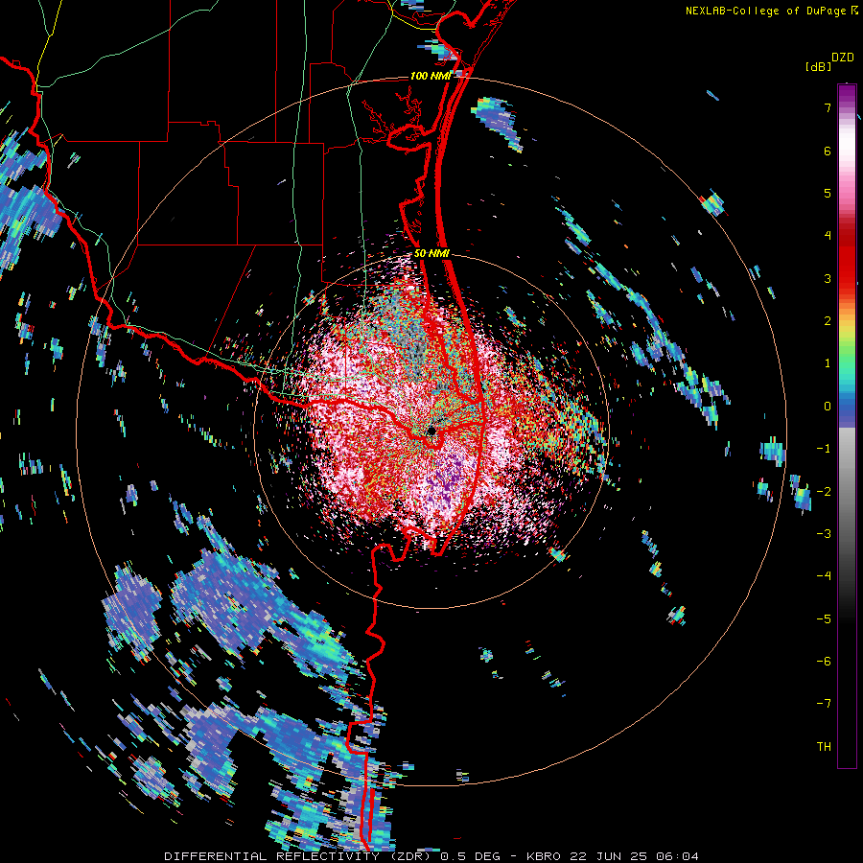
Task: Click the 7 value on the color scale
Action: [828, 107]
